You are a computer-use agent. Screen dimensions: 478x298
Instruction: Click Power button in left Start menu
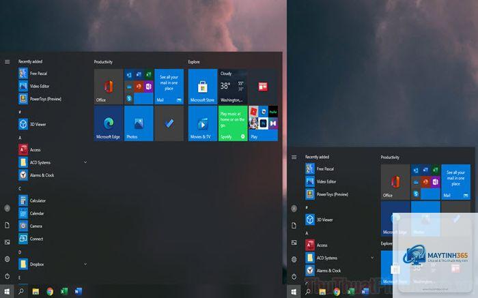click(8, 276)
